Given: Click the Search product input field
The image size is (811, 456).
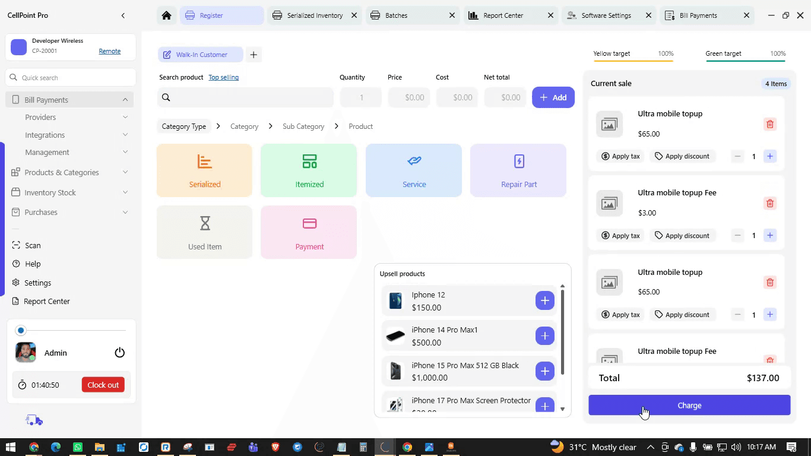Looking at the screenshot, I should coord(245,97).
